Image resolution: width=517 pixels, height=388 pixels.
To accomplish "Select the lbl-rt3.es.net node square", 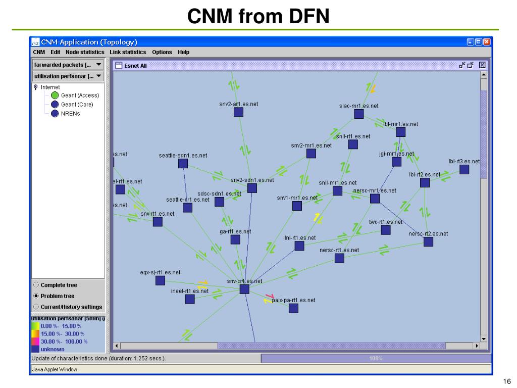I will click(464, 170).
